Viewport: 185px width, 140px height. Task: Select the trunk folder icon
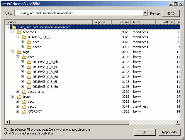[x=19, y=97]
